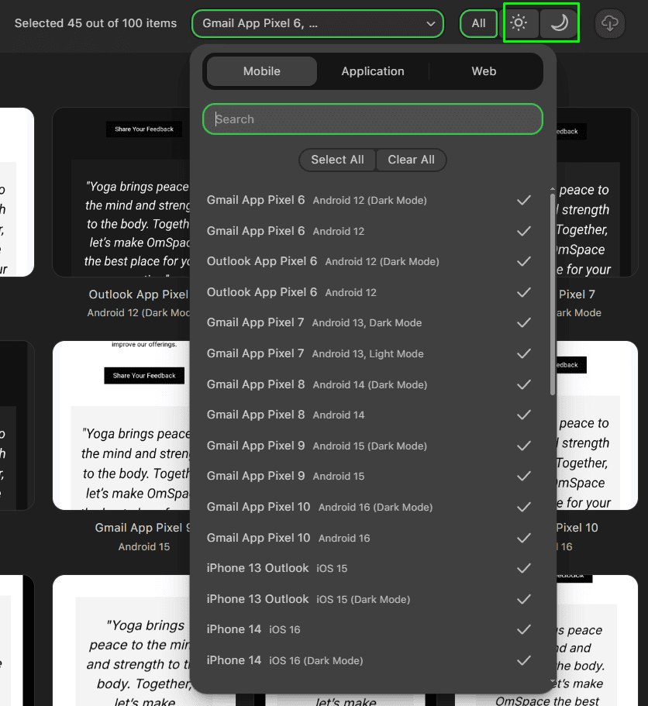Uncheck Gmail App Pixel 6 Android 12 (Dark Mode)

coord(524,200)
